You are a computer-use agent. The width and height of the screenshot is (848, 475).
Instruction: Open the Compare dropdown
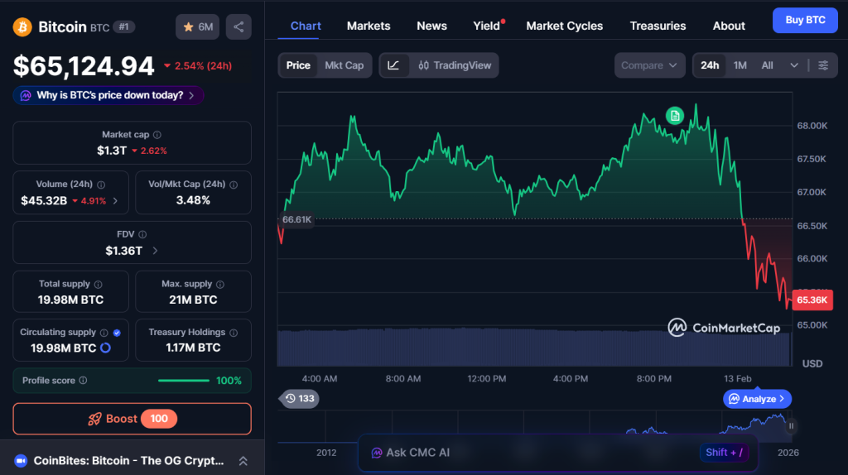pyautogui.click(x=650, y=65)
